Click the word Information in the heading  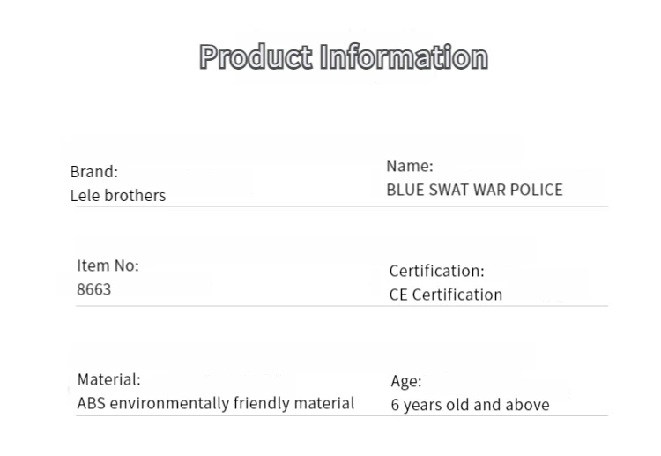pyautogui.click(x=404, y=56)
